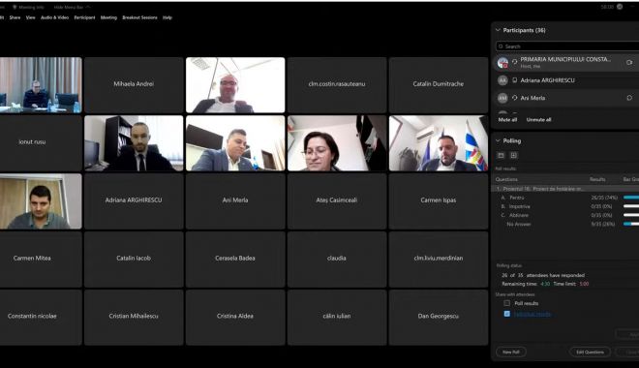Click the Mute all button
Viewport: 639px width, 368px height.
tap(507, 120)
